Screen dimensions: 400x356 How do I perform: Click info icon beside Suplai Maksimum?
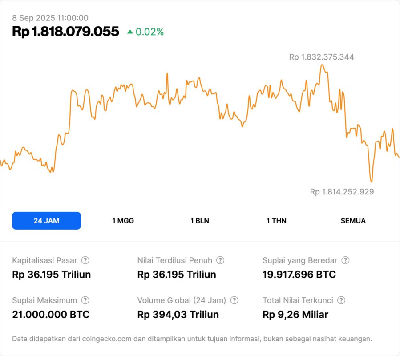[85, 300]
